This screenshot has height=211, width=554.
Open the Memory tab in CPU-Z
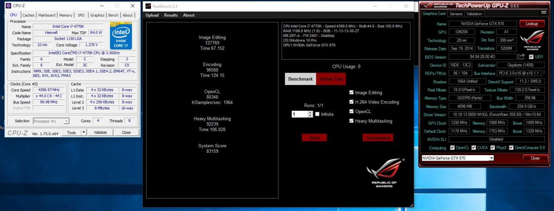click(65, 15)
